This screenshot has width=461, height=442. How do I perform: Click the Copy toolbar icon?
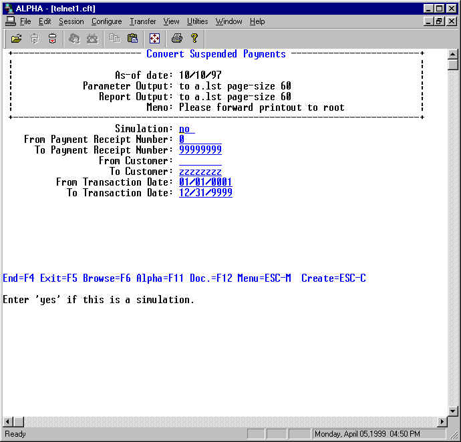click(x=115, y=39)
